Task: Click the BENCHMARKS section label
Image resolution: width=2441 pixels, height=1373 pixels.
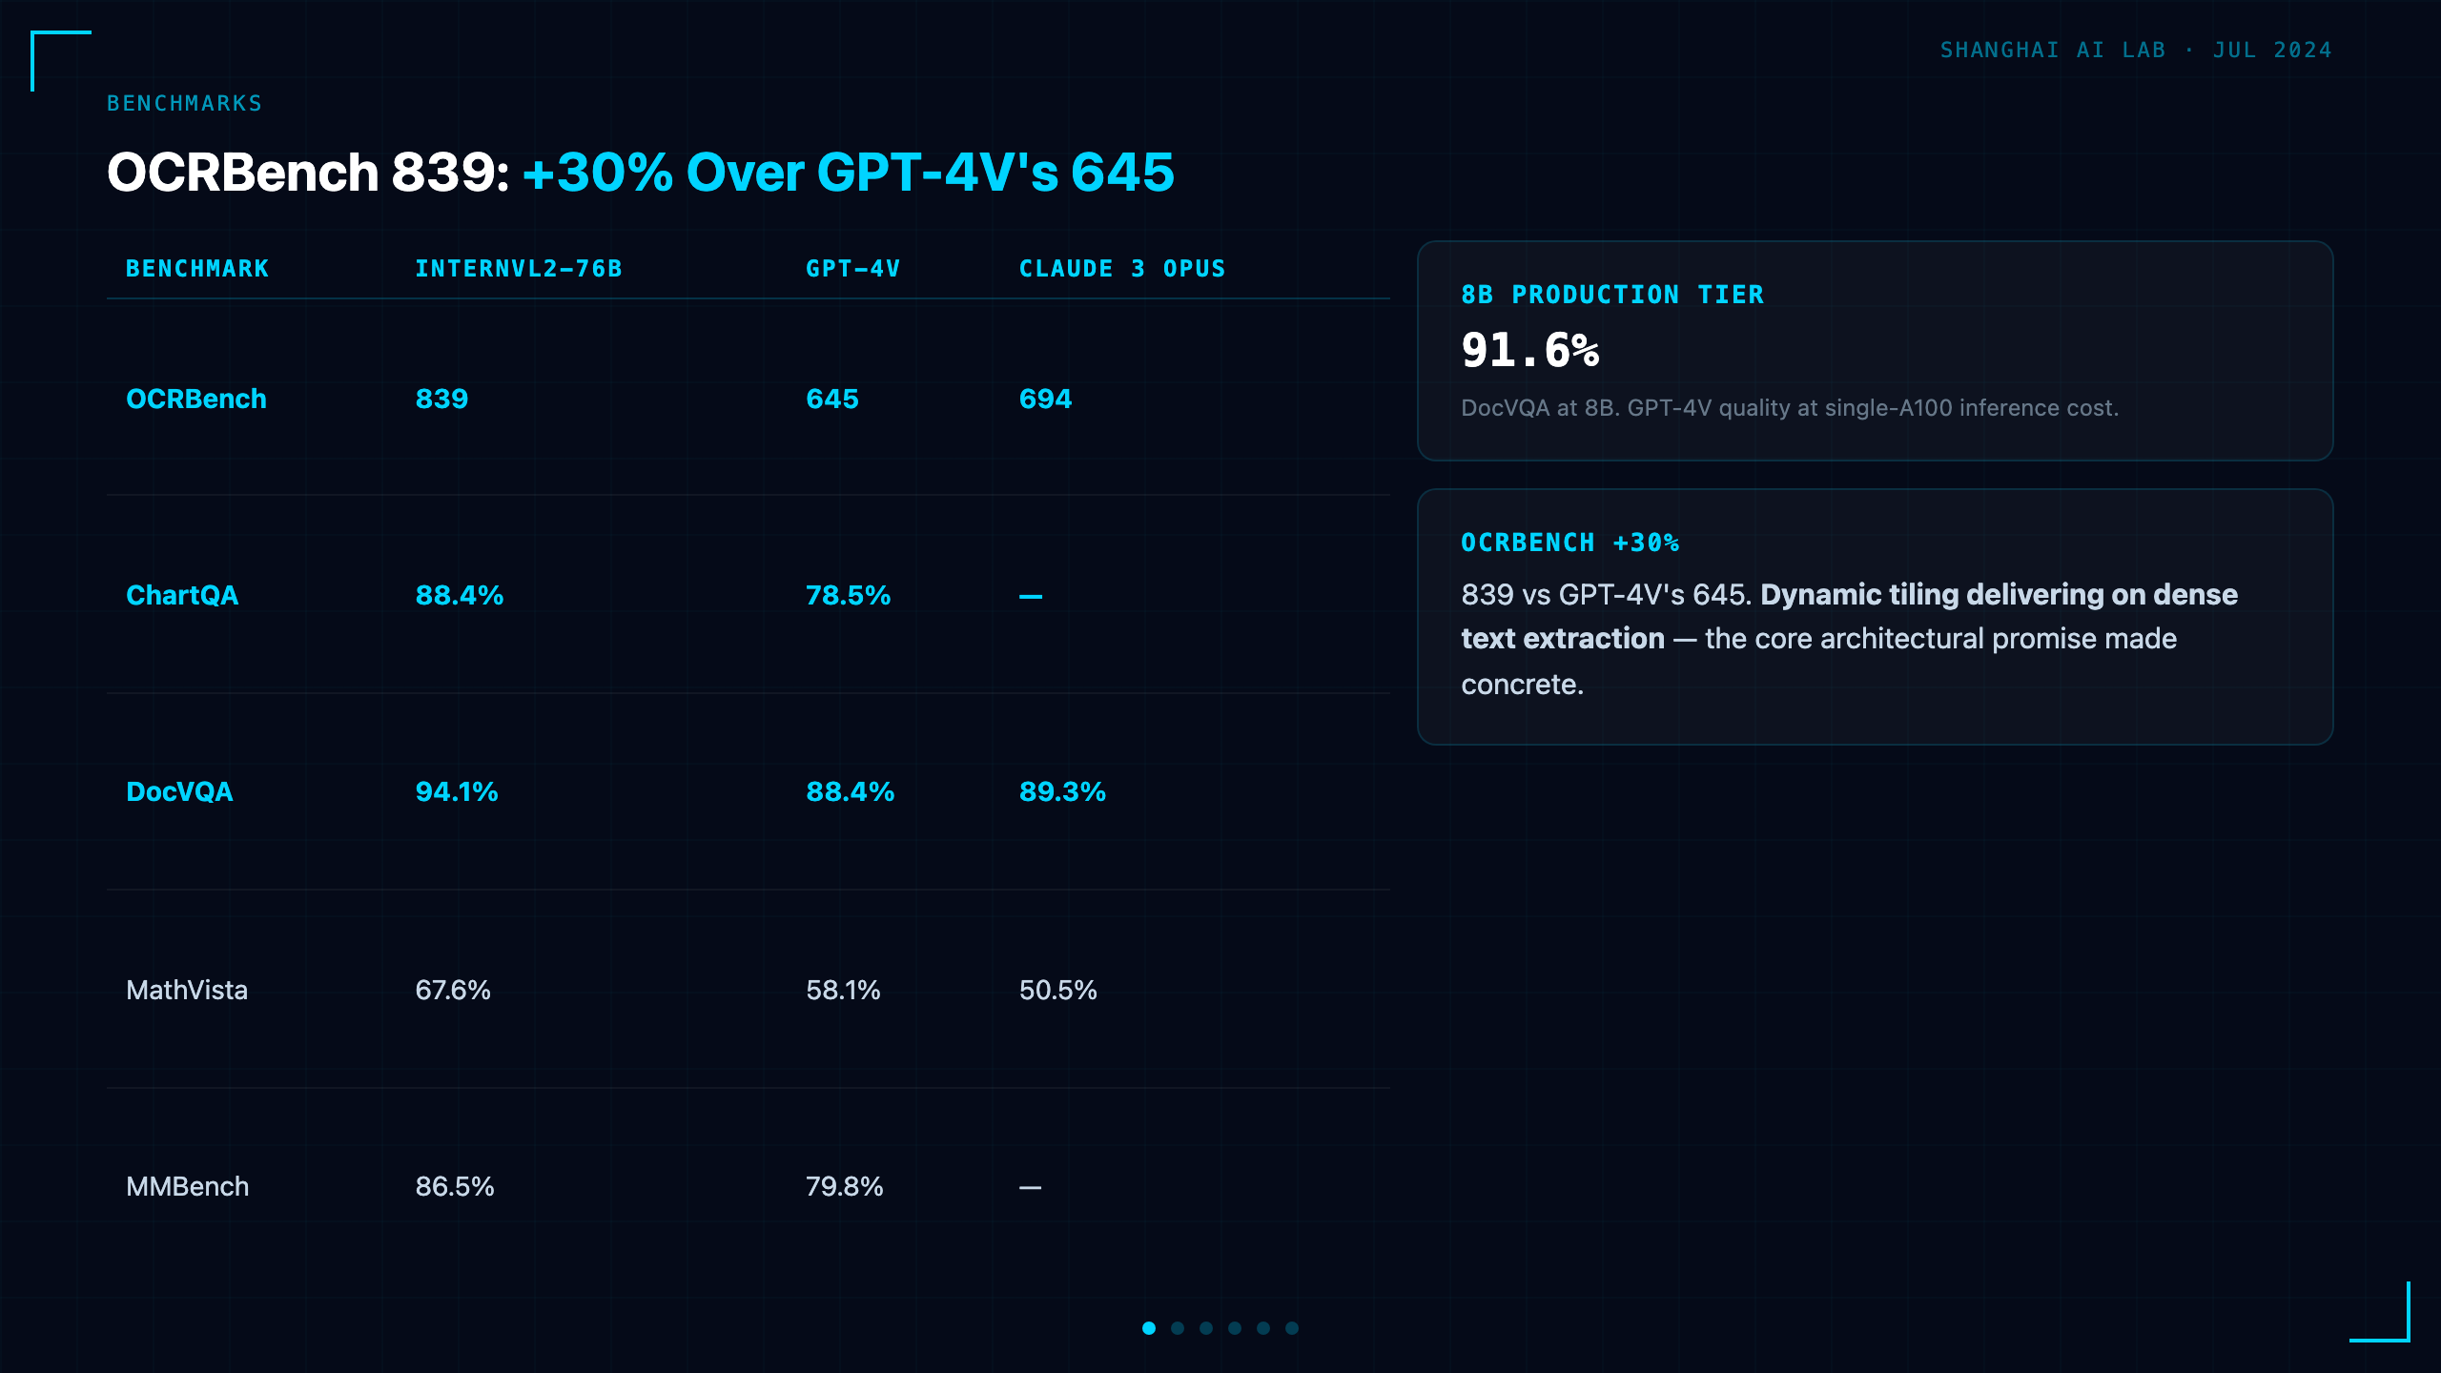Action: 185,103
